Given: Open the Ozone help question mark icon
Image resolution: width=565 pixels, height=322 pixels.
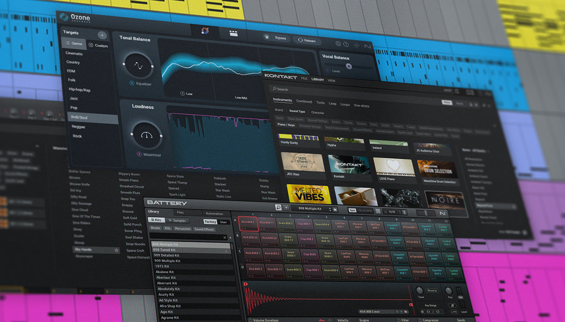Looking at the screenshot, I should 346,45.
